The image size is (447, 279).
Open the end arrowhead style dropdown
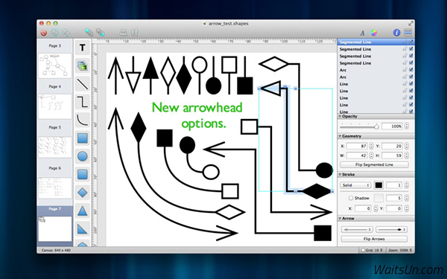pyautogui.click(x=391, y=229)
